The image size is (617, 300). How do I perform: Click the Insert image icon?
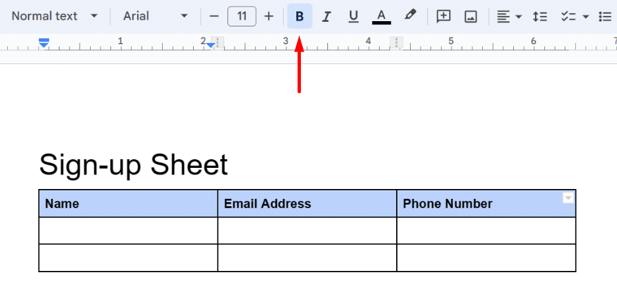471,17
